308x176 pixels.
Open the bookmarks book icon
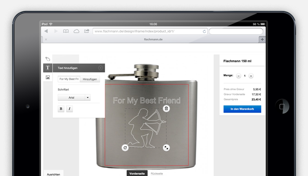coord(66,31)
